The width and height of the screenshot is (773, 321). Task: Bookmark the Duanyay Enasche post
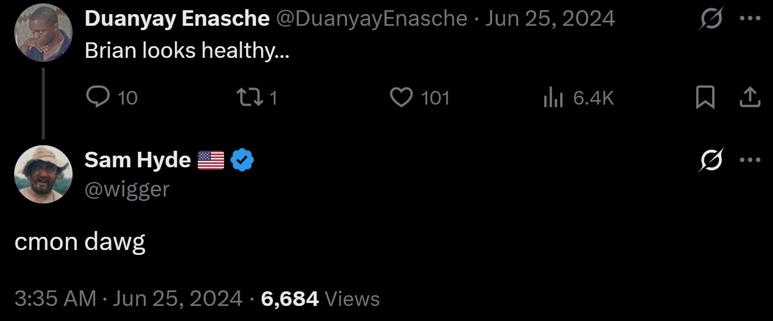(705, 97)
